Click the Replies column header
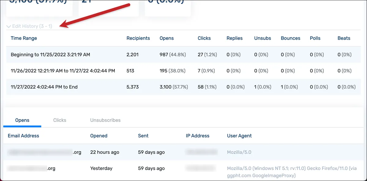This screenshot has width=367, height=181. [235, 38]
